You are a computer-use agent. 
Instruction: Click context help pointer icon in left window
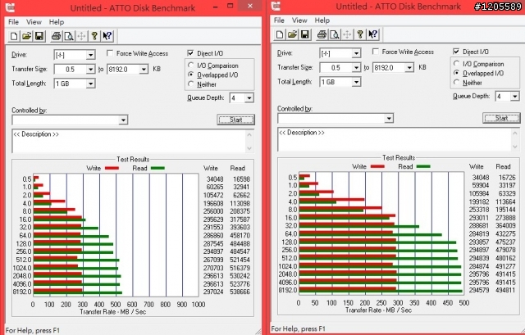click(107, 36)
